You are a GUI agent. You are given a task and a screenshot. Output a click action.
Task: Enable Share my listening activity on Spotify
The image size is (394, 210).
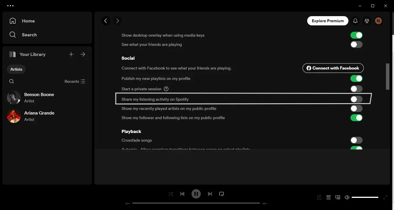pos(357,99)
